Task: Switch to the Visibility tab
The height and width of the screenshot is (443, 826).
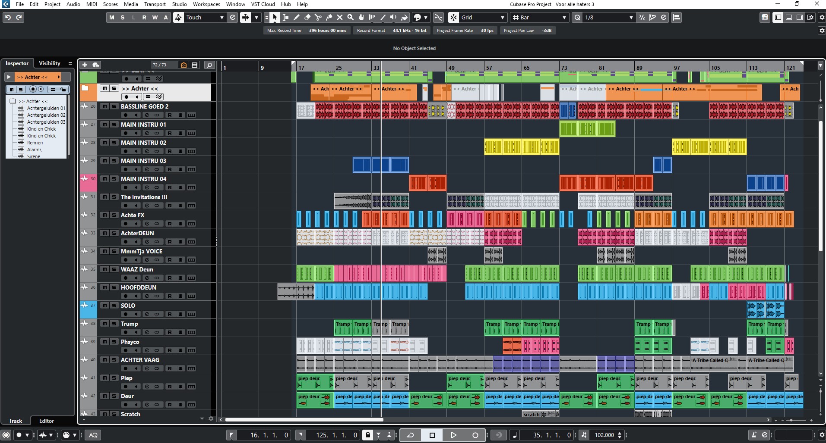Action: click(x=50, y=63)
